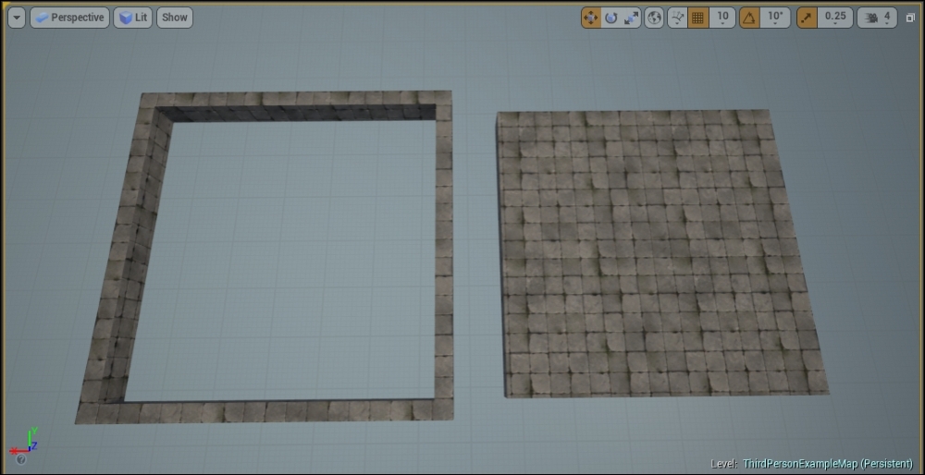Viewport: 925px width, 475px height.
Task: Open rotation snap angle dropdown showing 10°
Action: click(x=774, y=18)
